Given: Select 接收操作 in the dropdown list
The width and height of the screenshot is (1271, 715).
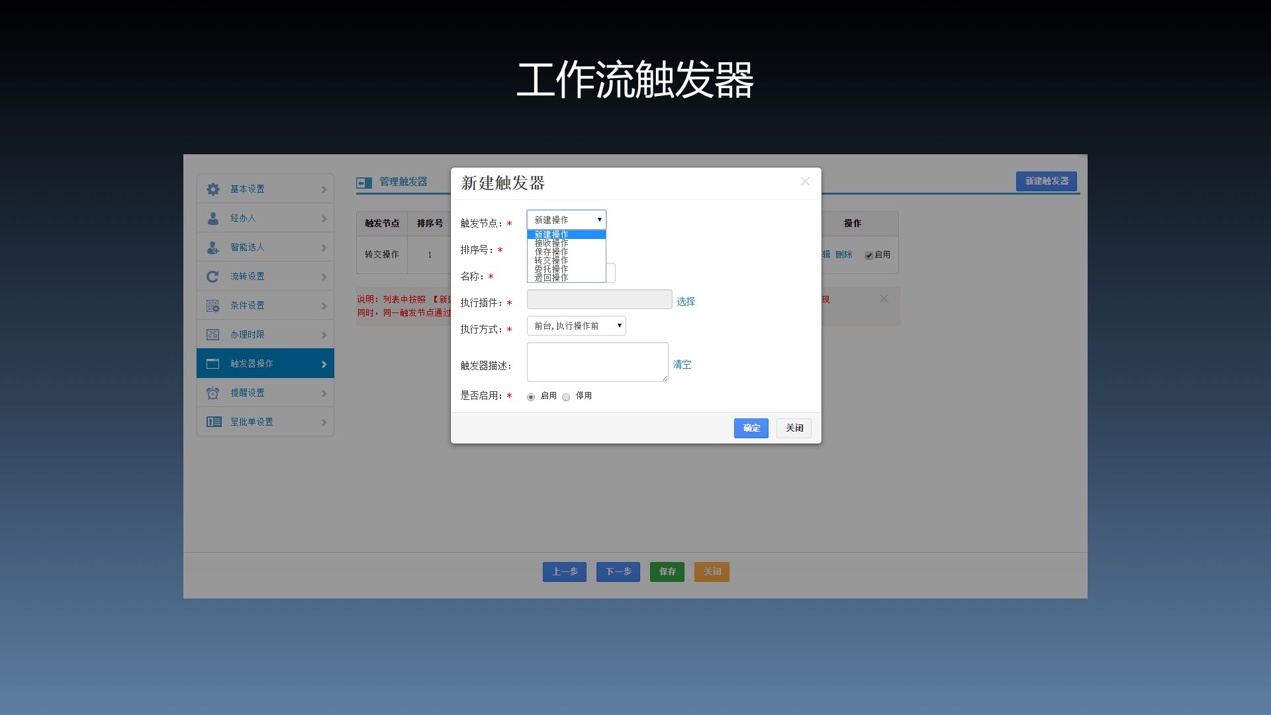Looking at the screenshot, I should click(567, 243).
